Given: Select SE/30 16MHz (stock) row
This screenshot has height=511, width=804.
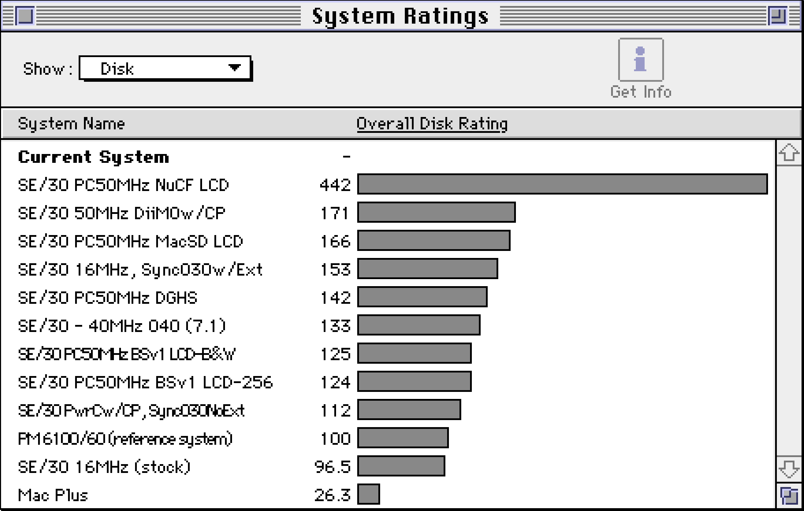Looking at the screenshot, I should point(388,466).
